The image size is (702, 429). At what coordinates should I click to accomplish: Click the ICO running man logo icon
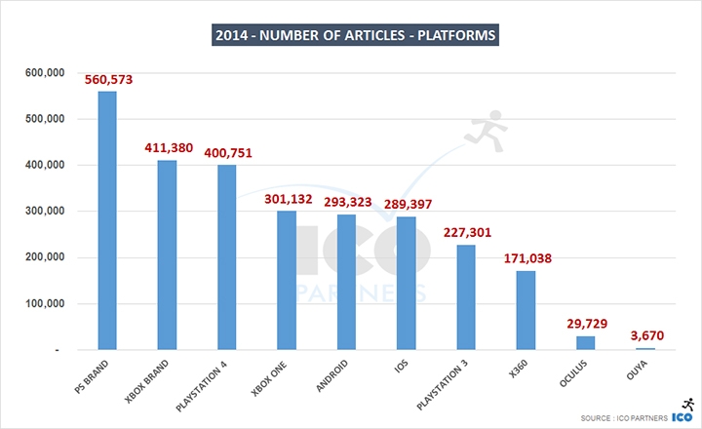pyautogui.click(x=688, y=405)
